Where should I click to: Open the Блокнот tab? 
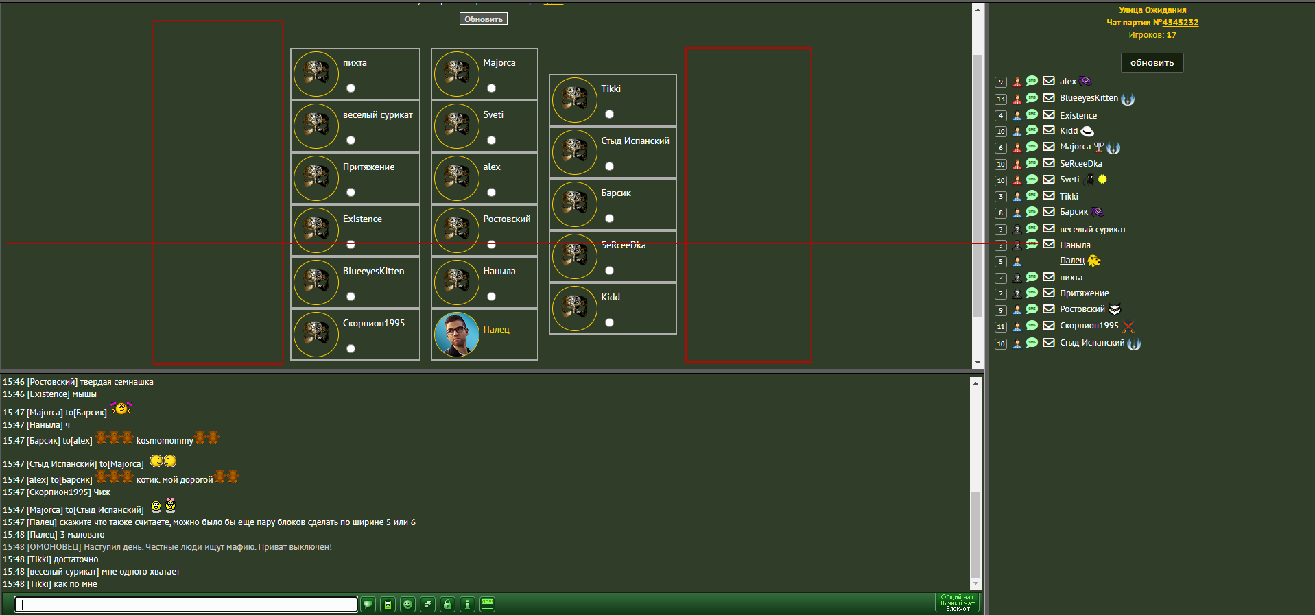pos(958,609)
